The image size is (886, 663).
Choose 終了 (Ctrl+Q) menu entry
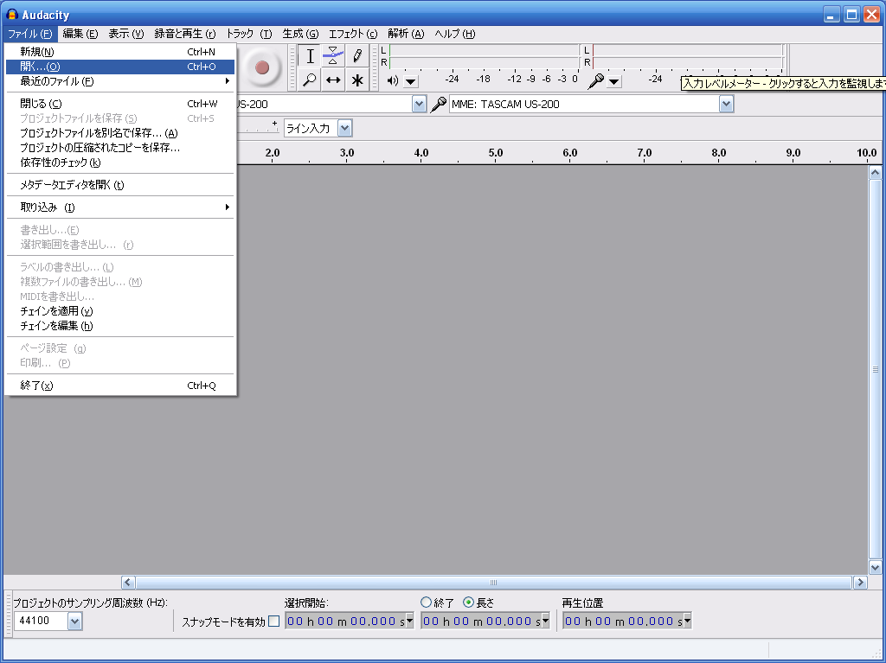(119, 386)
